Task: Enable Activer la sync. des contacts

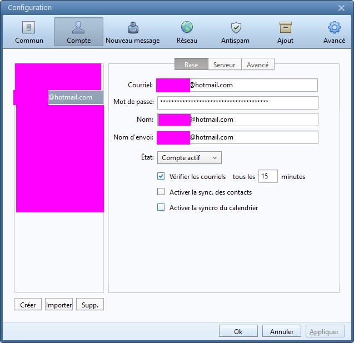Action: tap(161, 192)
